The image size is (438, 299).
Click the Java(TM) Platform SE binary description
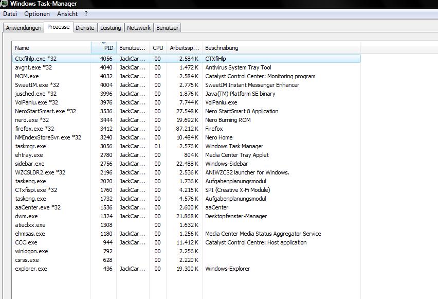pos(240,94)
